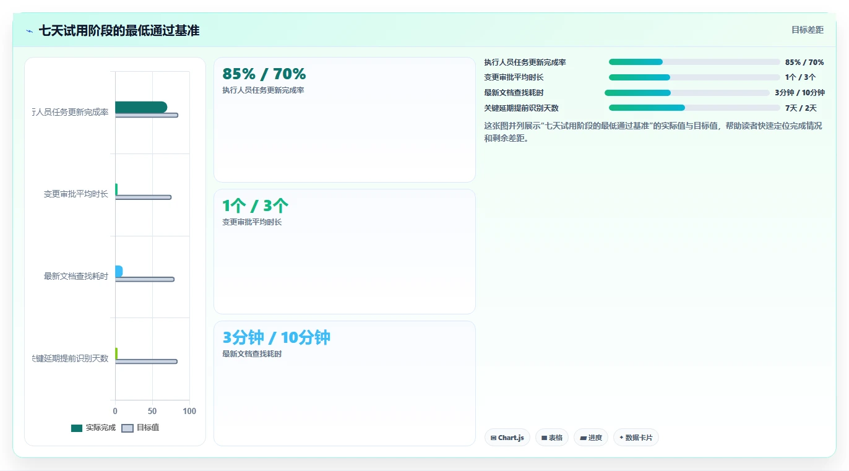Click the 目标差距 label in the header
Image resolution: width=849 pixels, height=471 pixels.
[x=808, y=30]
